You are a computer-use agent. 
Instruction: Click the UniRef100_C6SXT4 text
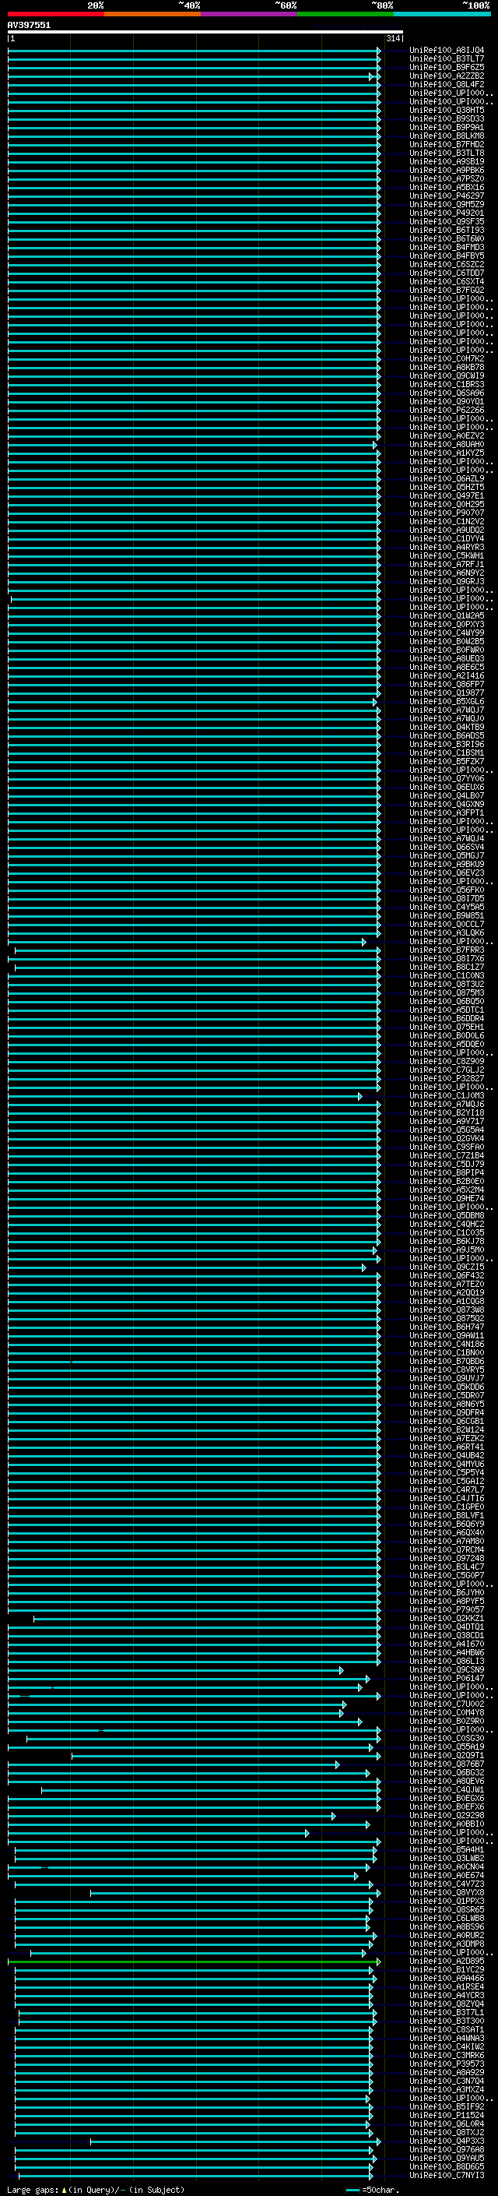point(446,281)
